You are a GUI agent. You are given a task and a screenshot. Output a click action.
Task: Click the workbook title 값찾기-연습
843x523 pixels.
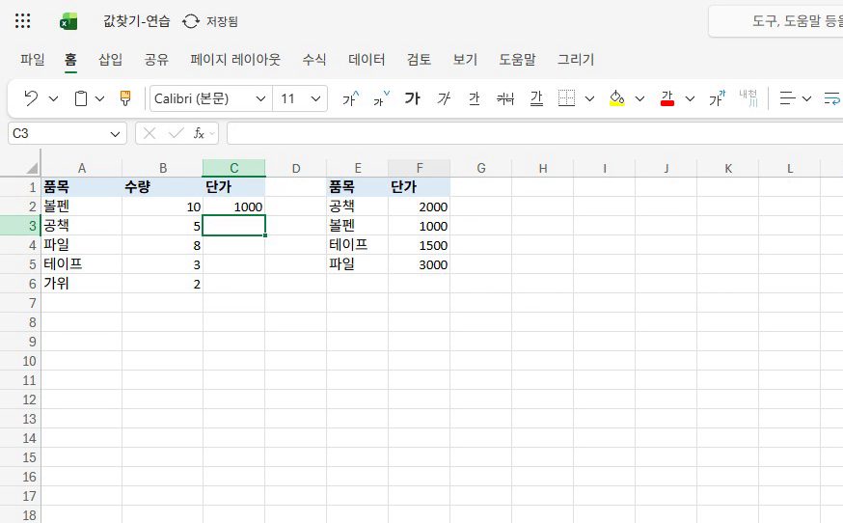pos(137,21)
